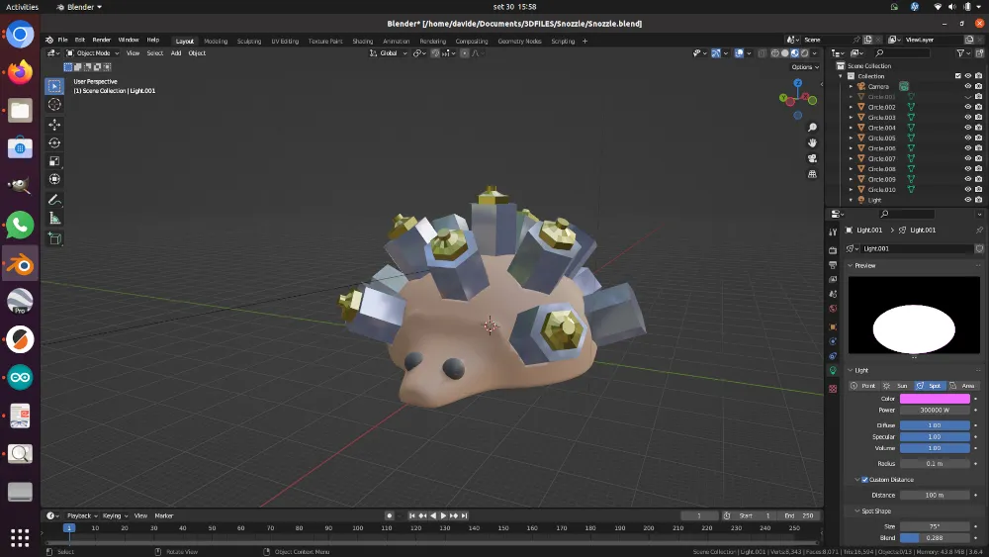Expand the Camera item in outliner
Viewport: 989px width, 557px height.
tap(851, 87)
